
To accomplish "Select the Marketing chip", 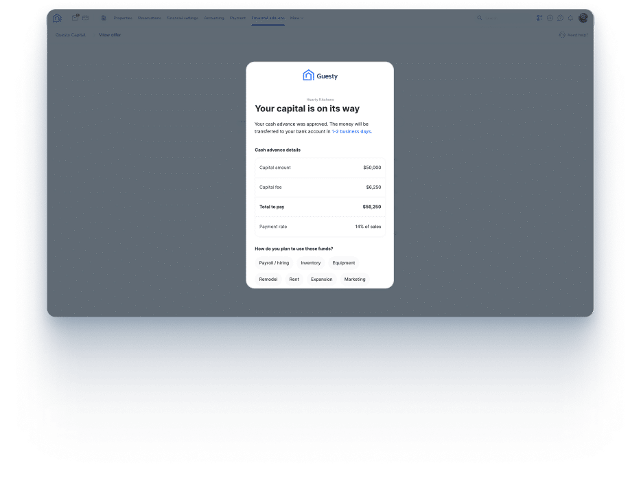I will [354, 279].
